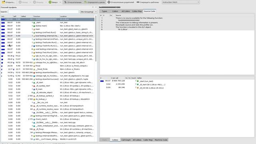This screenshot has height=144, width=256.
Task: Open the (No Grouping) dropdown
Action: (x=88, y=12)
